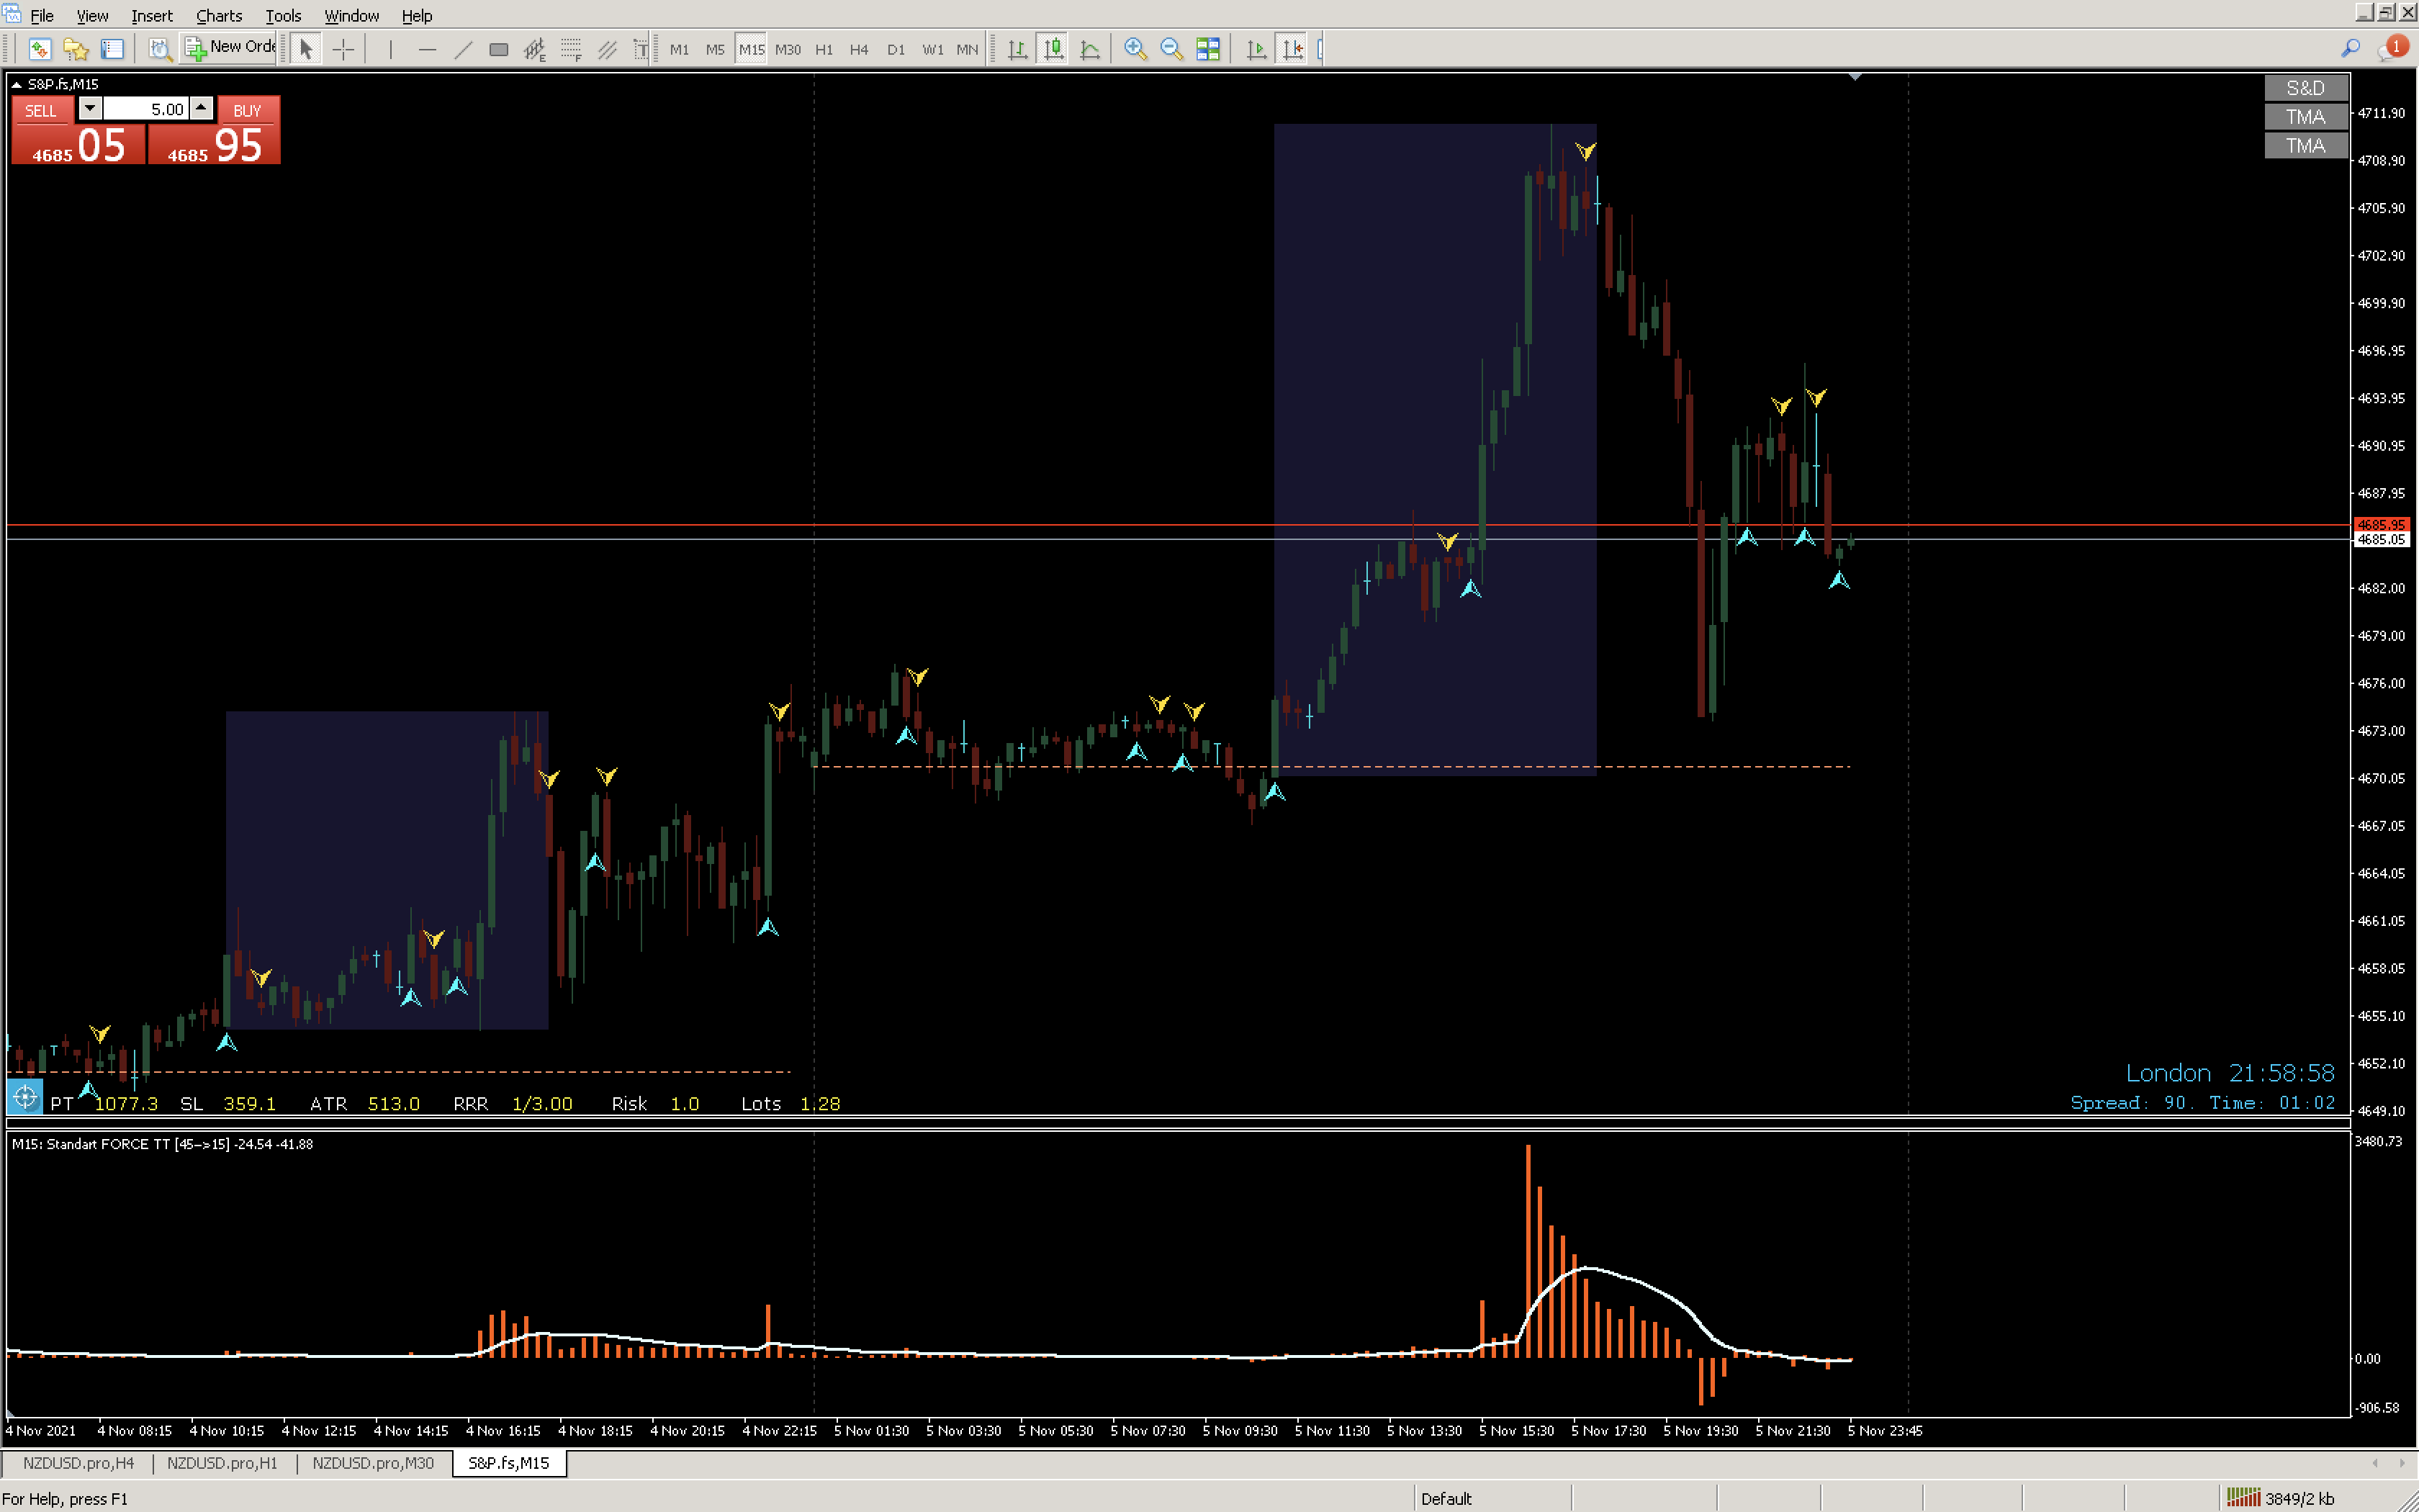Select the horizontal line drawing tool

click(427, 49)
